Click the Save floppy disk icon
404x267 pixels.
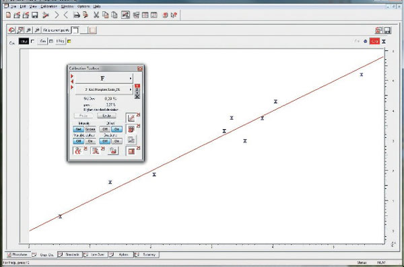[x=35, y=15]
